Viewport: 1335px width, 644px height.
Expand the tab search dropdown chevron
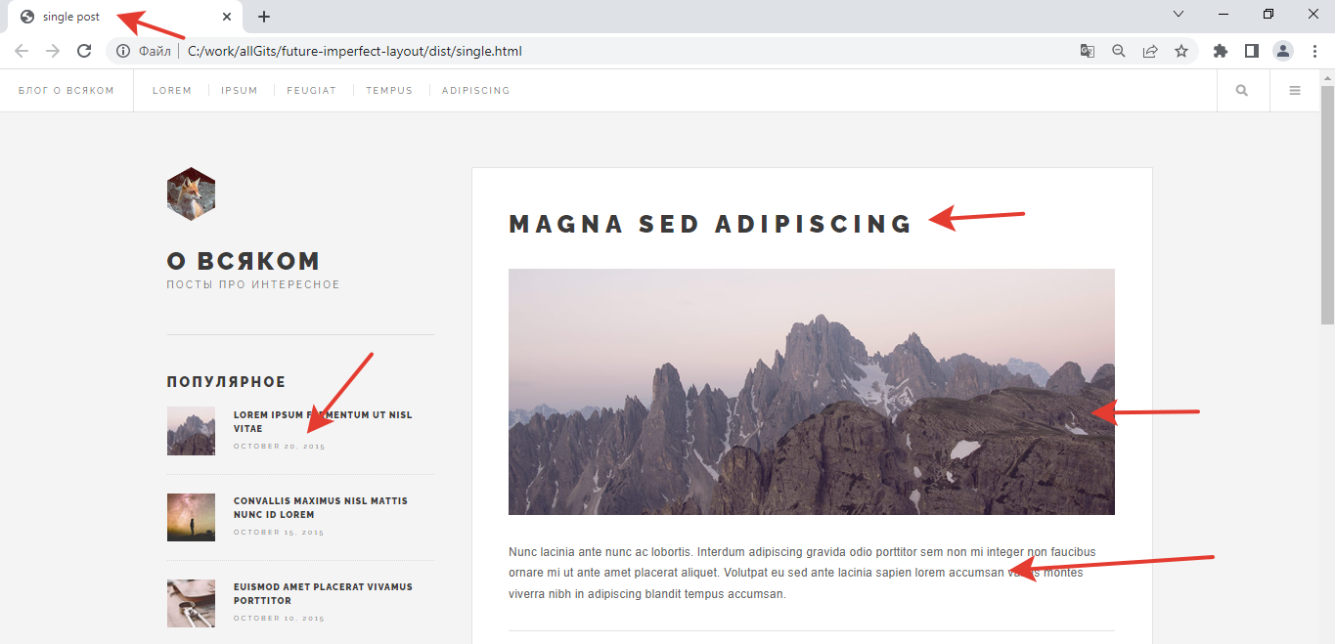pyautogui.click(x=1179, y=15)
